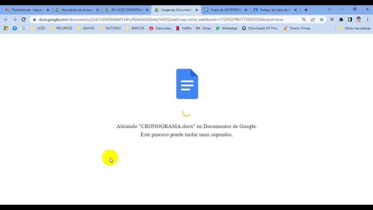Bookmark this page with the star
The height and width of the screenshot is (210, 373).
click(321, 20)
